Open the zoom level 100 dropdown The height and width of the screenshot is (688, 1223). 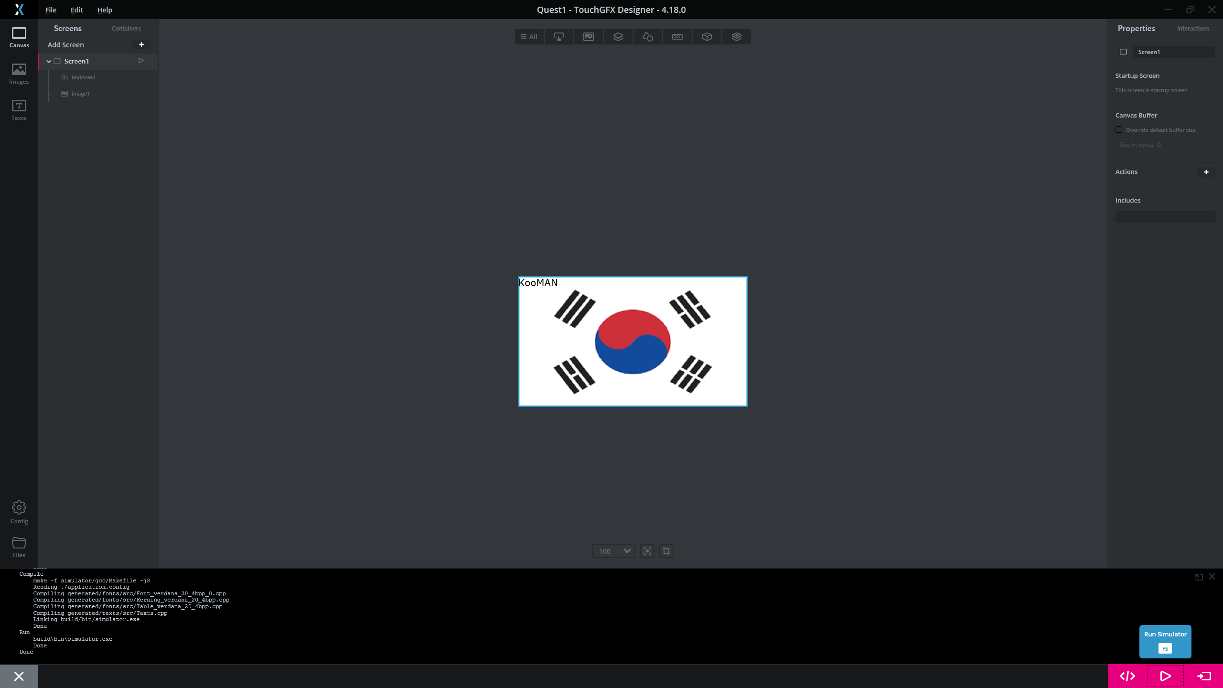pyautogui.click(x=614, y=551)
